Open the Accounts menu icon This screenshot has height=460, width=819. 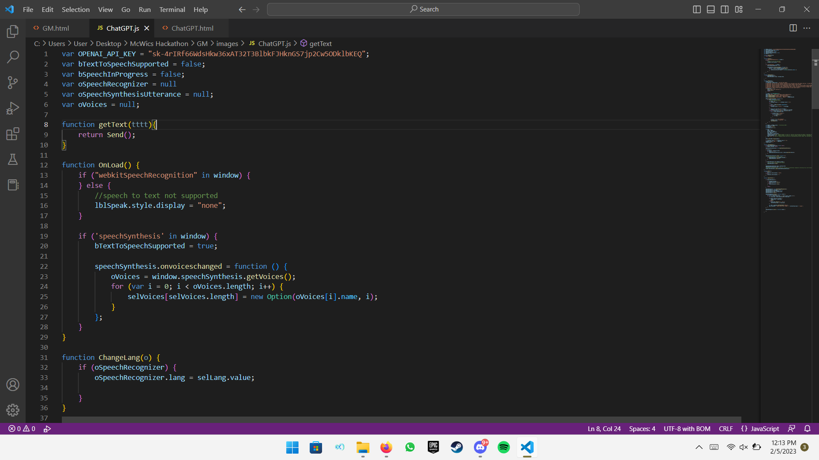click(x=13, y=385)
